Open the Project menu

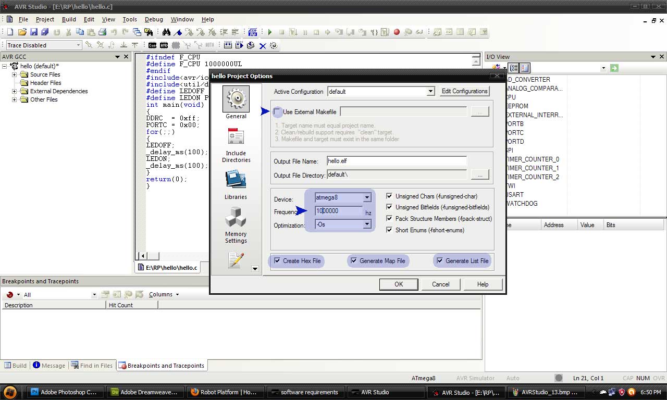pos(45,19)
